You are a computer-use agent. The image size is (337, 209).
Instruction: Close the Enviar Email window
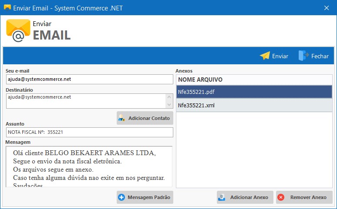[326, 7]
